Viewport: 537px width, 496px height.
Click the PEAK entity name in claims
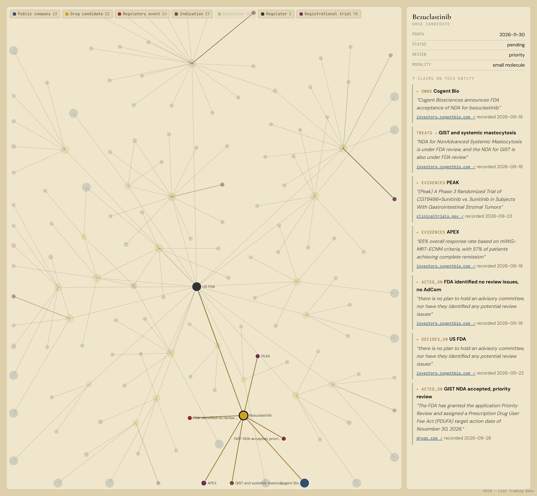pos(453,183)
